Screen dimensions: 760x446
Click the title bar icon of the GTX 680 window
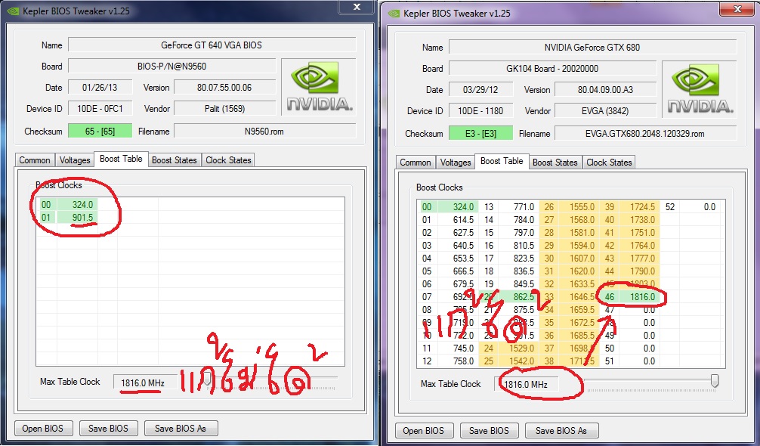(394, 14)
